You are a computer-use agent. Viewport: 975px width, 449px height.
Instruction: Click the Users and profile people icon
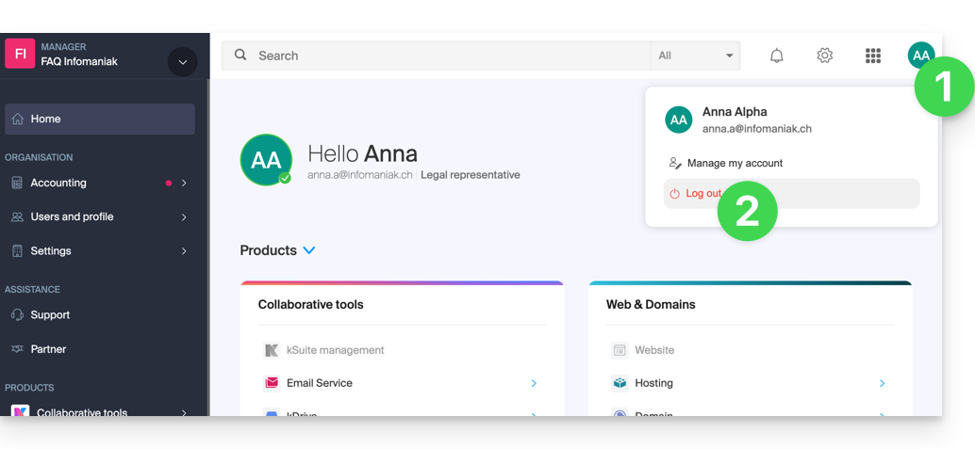(18, 216)
